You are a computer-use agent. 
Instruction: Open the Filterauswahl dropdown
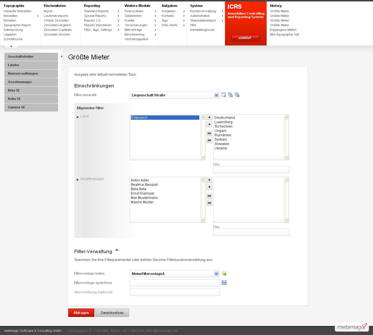(x=216, y=95)
